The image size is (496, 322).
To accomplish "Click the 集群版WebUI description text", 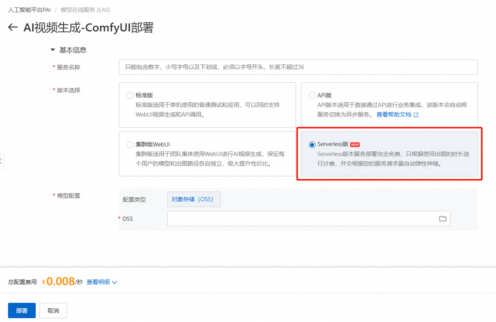I will pos(210,159).
